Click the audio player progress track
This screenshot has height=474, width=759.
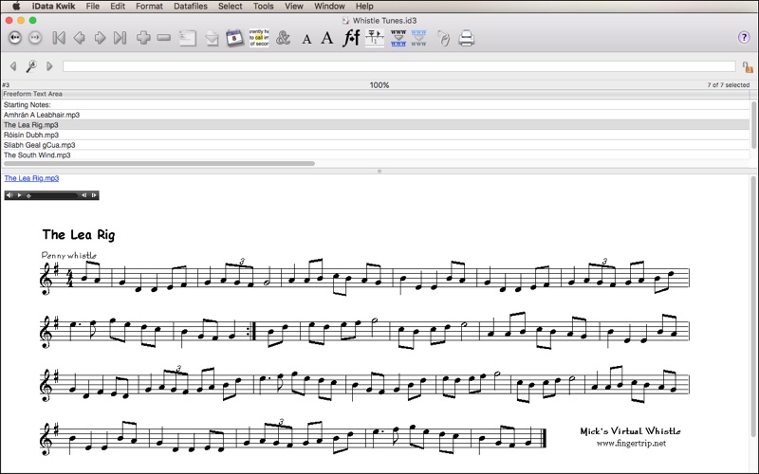pyautogui.click(x=52, y=195)
